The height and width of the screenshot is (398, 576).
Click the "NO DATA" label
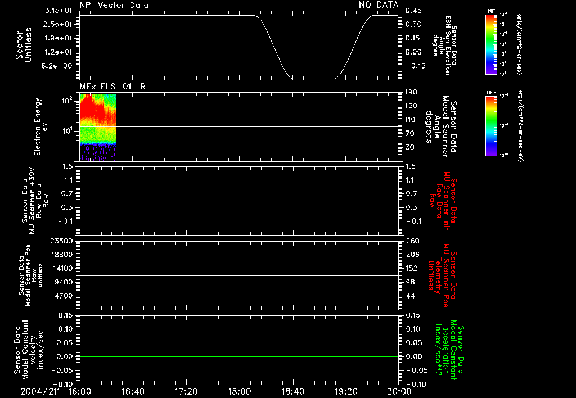pyautogui.click(x=379, y=4)
